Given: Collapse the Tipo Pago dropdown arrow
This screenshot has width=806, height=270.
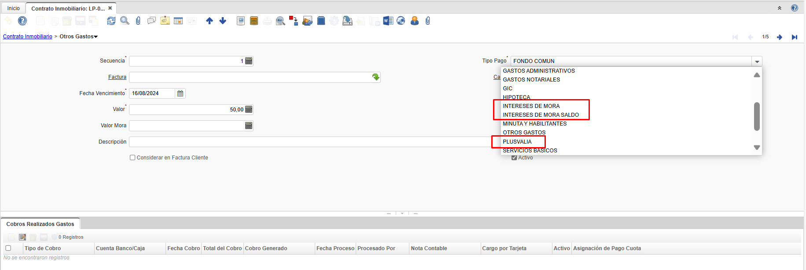Looking at the screenshot, I should [757, 62].
